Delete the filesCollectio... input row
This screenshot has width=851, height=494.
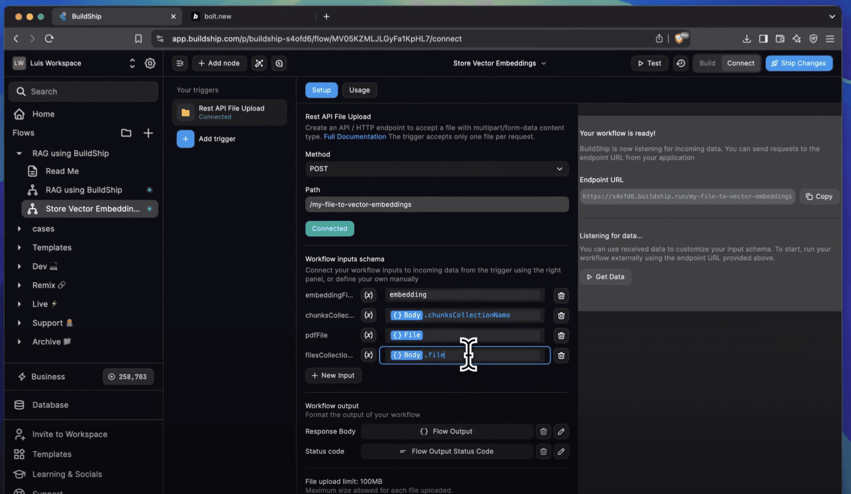coord(561,355)
